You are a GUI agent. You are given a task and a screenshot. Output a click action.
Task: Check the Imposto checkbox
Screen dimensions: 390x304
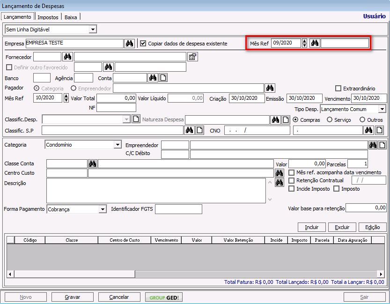click(x=336, y=189)
